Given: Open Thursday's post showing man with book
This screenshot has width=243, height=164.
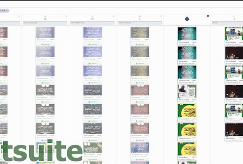Looking at the screenshot, I should (x=187, y=94).
